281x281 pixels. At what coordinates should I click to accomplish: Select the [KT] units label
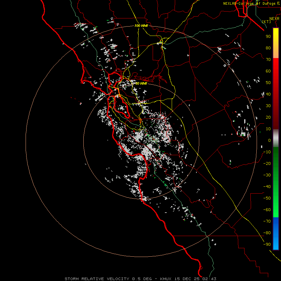(x=267, y=22)
